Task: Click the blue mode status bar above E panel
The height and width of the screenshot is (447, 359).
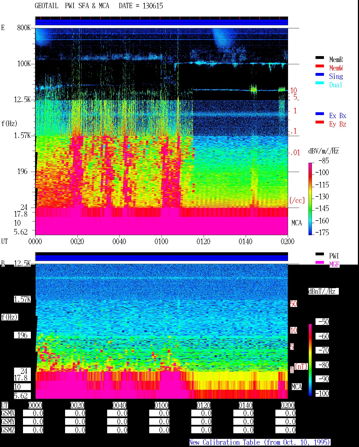Action: [162, 22]
